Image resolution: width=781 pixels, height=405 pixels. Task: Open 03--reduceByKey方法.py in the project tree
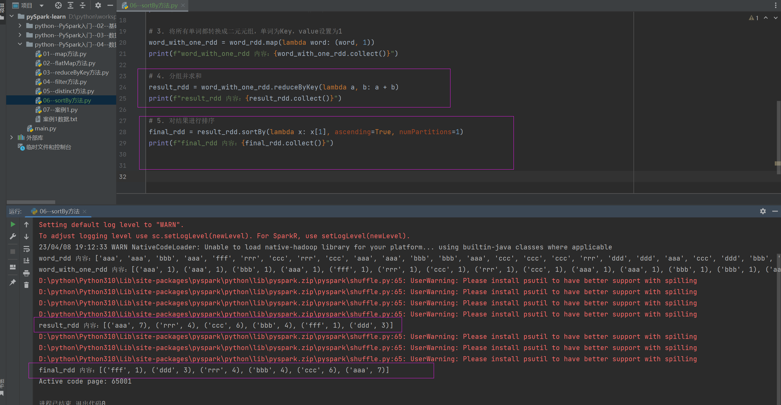(x=76, y=72)
